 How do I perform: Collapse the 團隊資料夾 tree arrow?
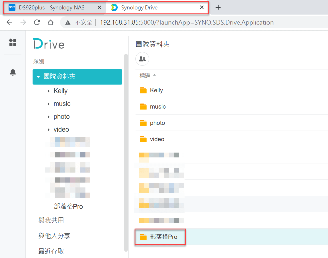tap(38, 77)
